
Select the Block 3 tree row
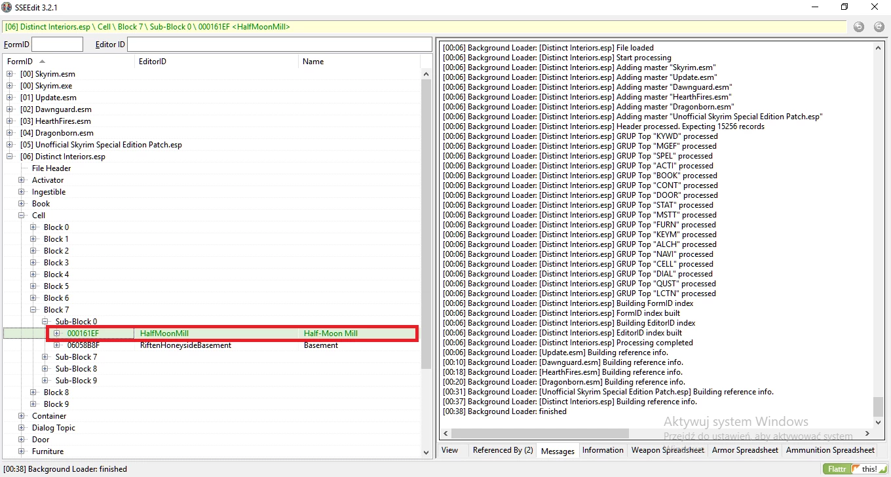56,263
